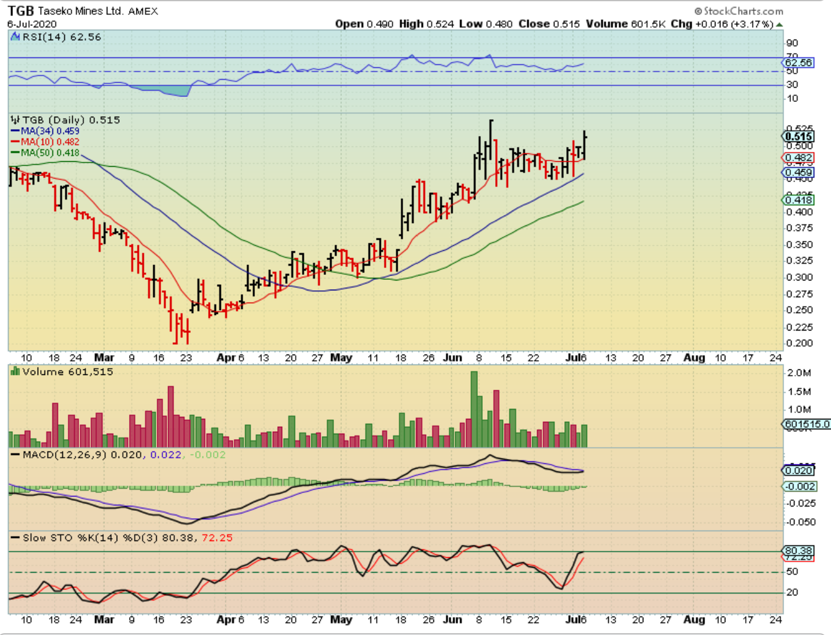The width and height of the screenshot is (831, 635).
Task: Click the boxed 601515.0 volume axis tag
Action: [x=806, y=424]
